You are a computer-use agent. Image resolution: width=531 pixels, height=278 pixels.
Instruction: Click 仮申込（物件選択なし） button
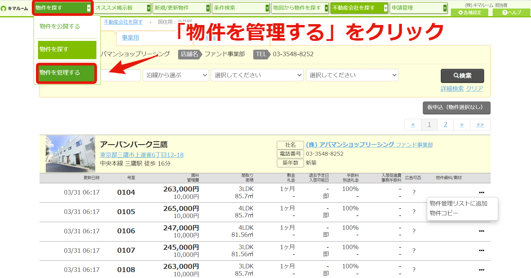(456, 108)
